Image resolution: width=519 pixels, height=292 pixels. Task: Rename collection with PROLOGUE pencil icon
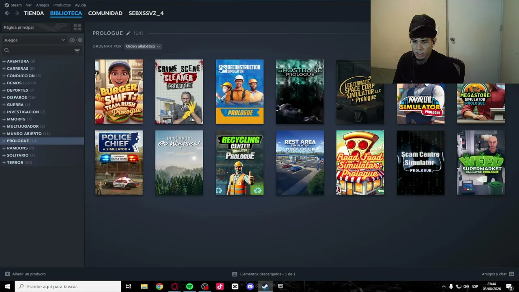click(x=128, y=33)
